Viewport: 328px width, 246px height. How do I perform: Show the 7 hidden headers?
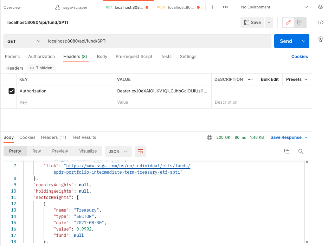pyautogui.click(x=41, y=68)
